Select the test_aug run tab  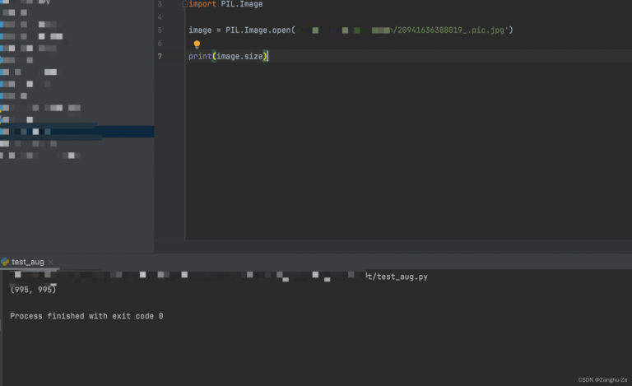click(x=27, y=262)
